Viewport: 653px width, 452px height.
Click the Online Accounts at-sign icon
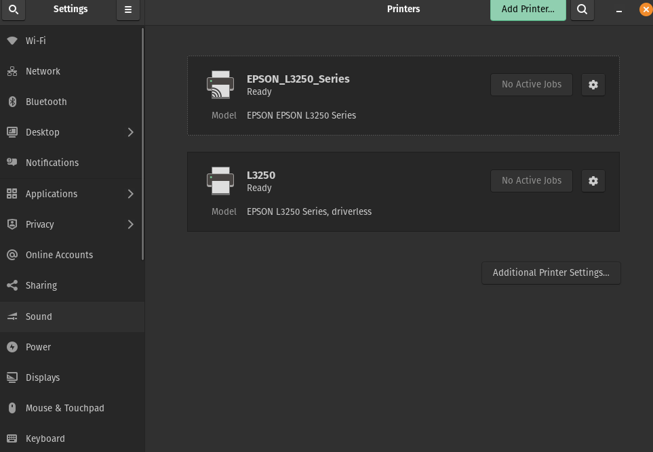click(x=12, y=255)
